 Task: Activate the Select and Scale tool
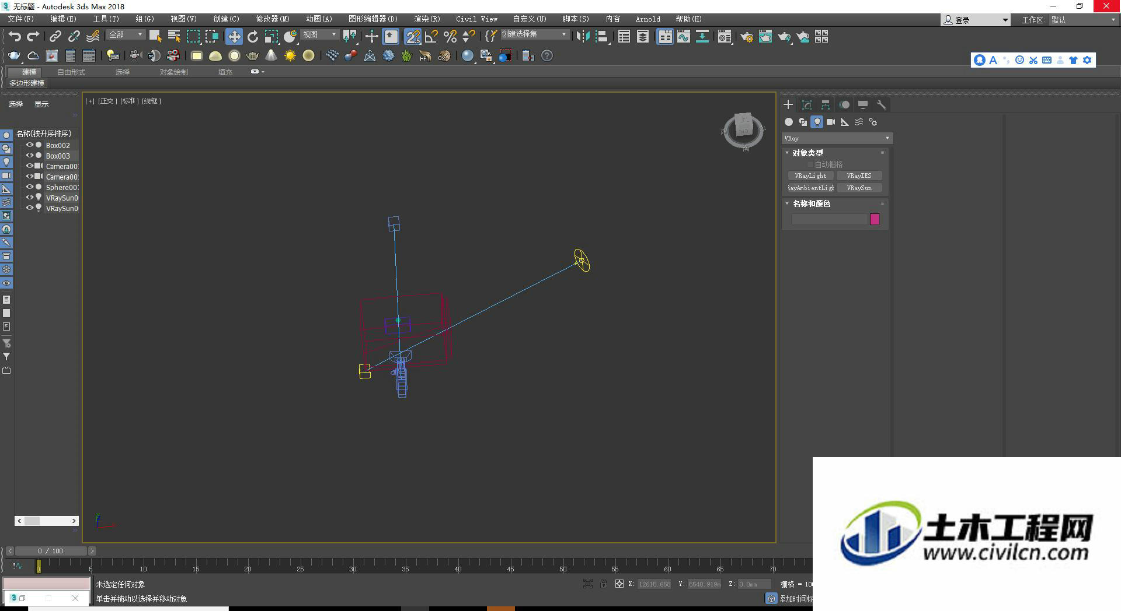pyautogui.click(x=271, y=37)
